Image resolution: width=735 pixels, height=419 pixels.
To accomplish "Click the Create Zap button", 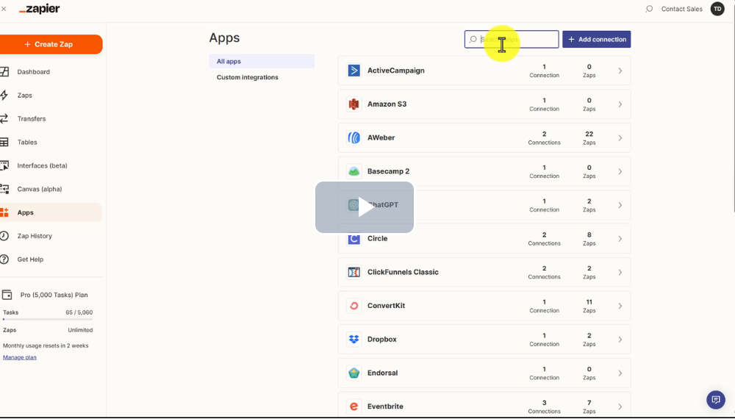I will 51,44.
